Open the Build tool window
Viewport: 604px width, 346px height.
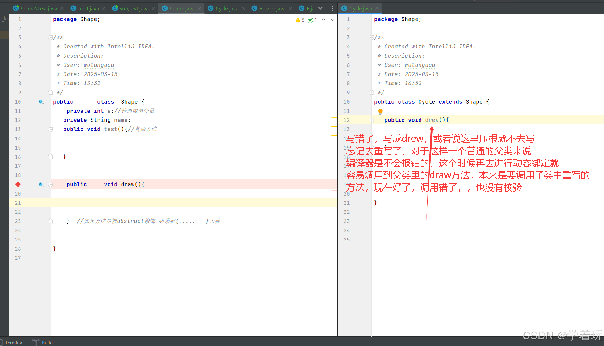47,343
